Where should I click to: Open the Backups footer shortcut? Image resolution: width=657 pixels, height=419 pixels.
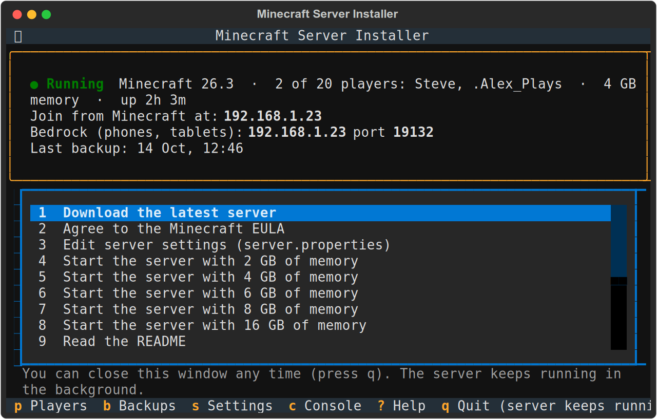[139, 406]
